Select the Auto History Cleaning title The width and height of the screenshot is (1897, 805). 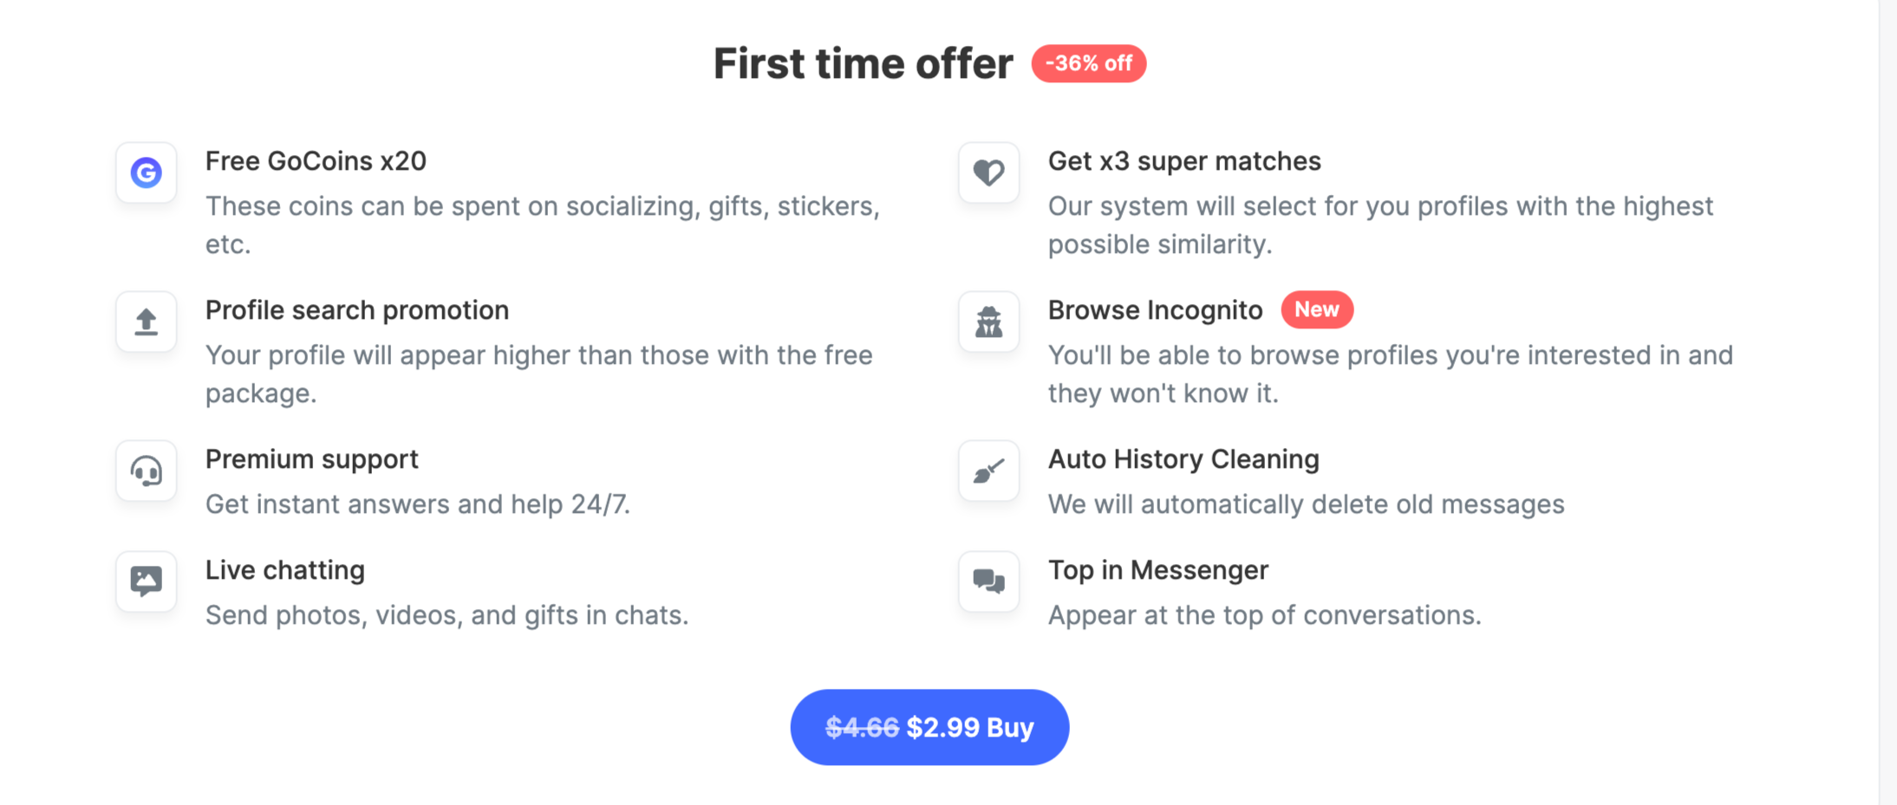[1183, 458]
